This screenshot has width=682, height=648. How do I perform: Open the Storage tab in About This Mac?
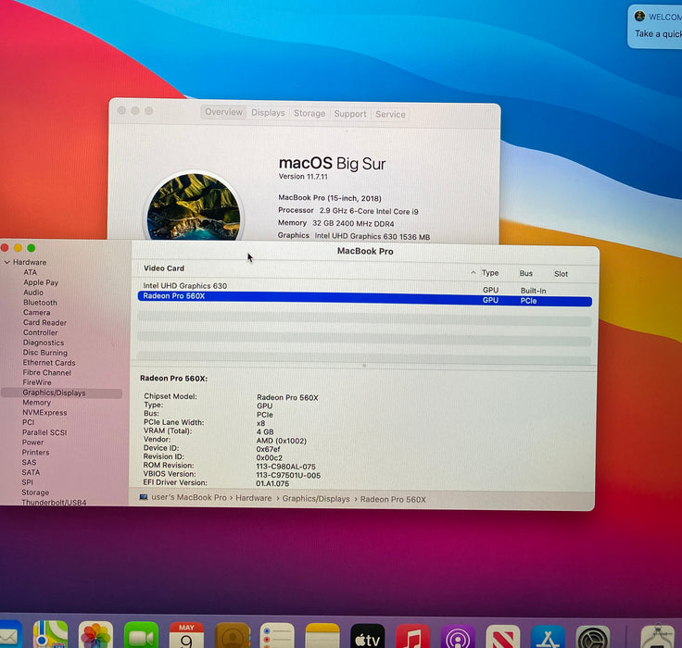(309, 114)
